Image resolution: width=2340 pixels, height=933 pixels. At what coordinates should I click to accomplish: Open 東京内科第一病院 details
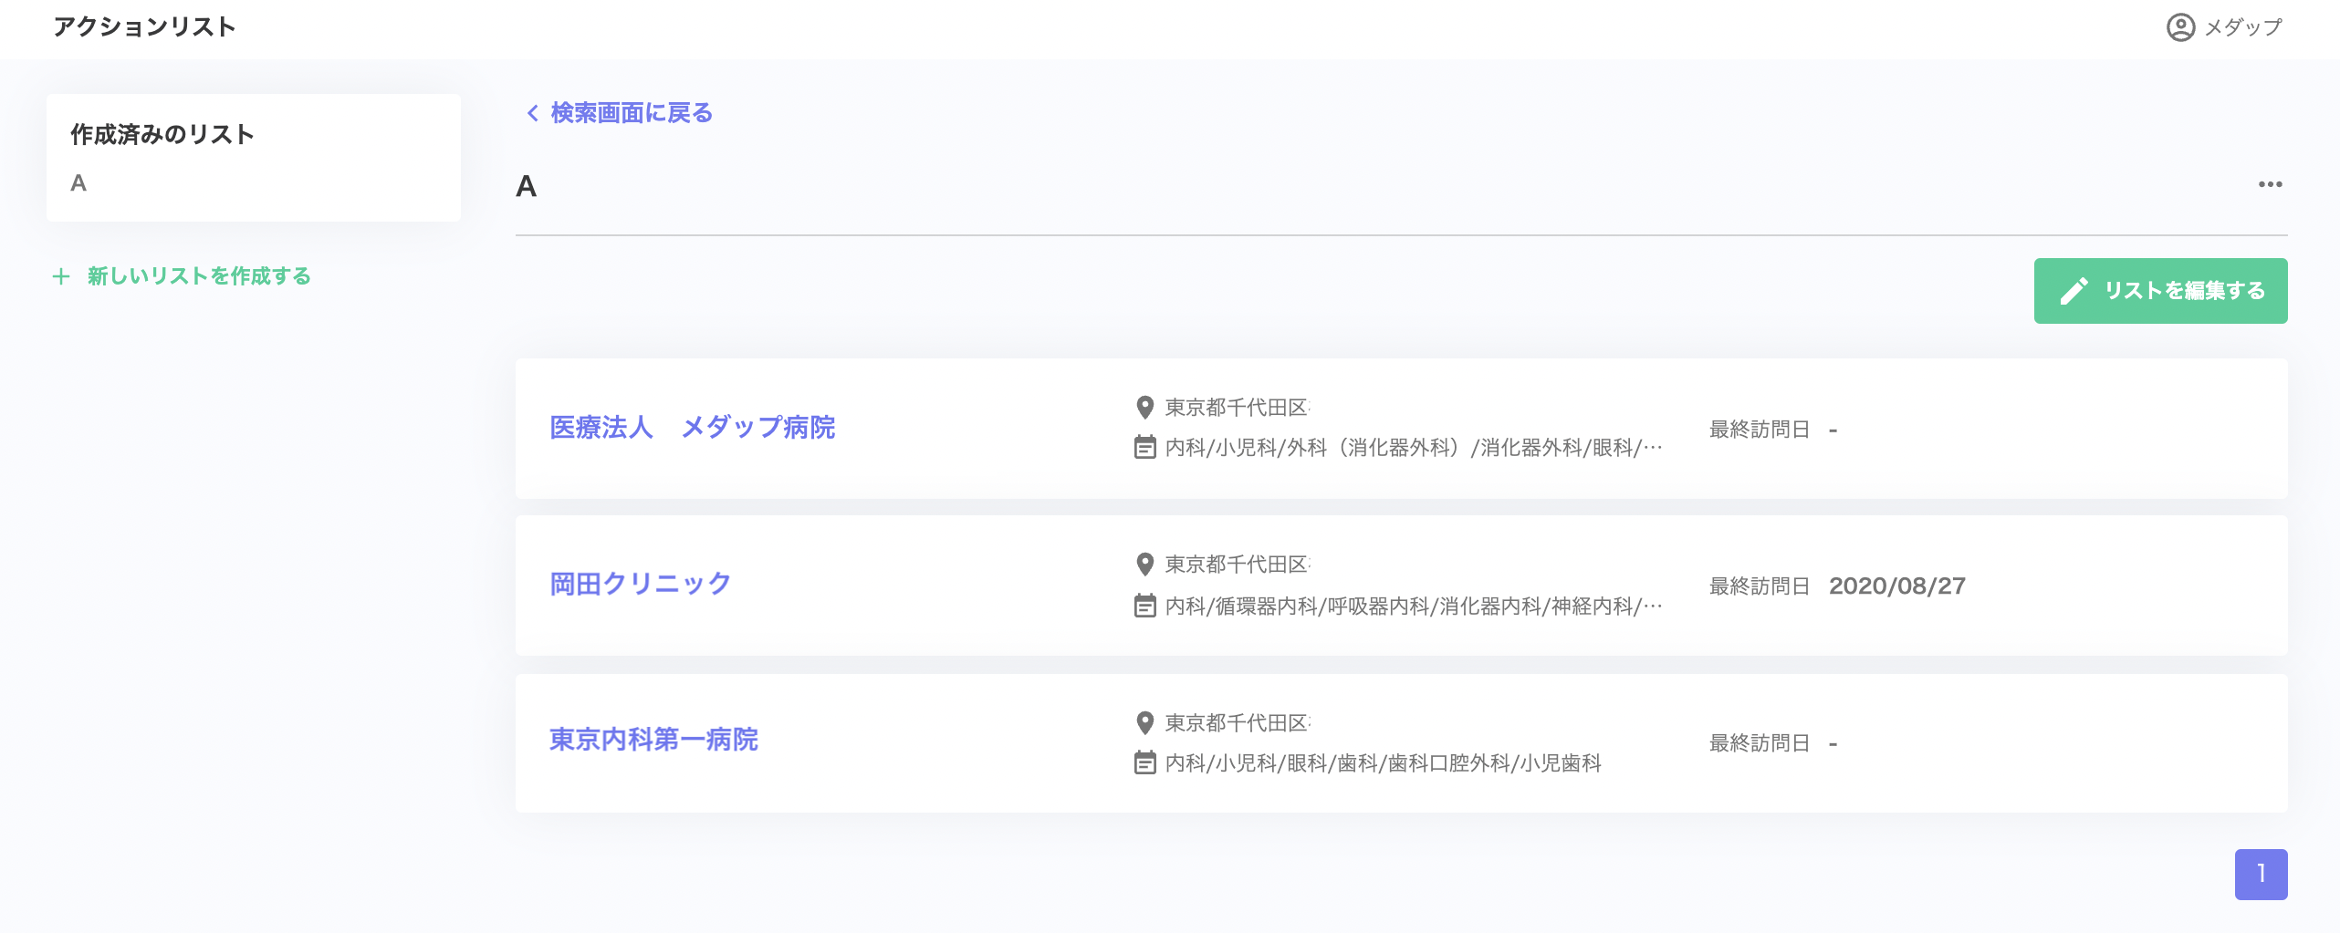(653, 740)
